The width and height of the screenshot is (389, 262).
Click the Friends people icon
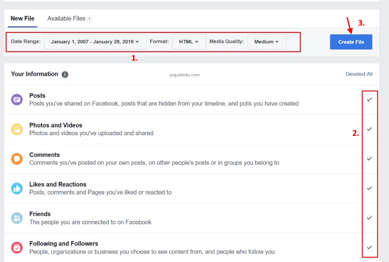coord(17,218)
